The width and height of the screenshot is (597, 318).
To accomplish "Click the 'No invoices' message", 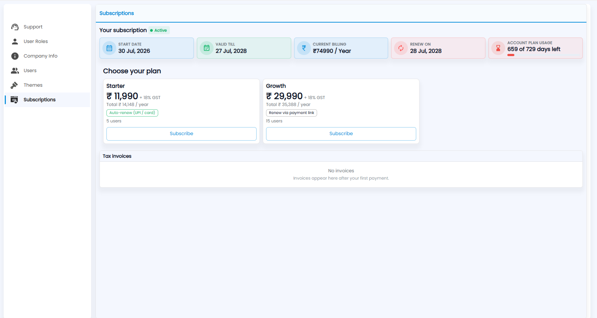I will click(x=341, y=171).
